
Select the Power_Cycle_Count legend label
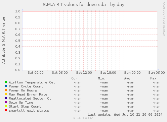coord(26,86)
